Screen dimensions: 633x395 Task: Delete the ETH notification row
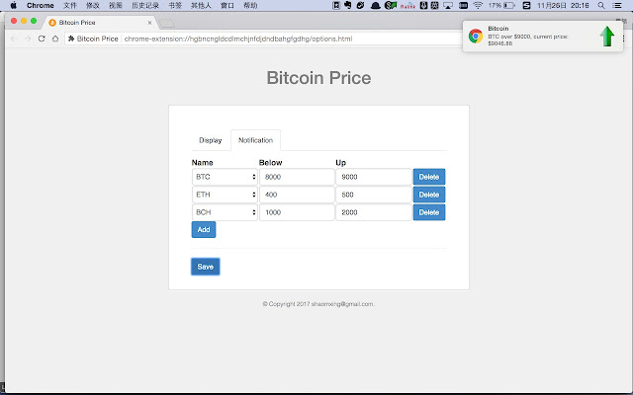(428, 195)
